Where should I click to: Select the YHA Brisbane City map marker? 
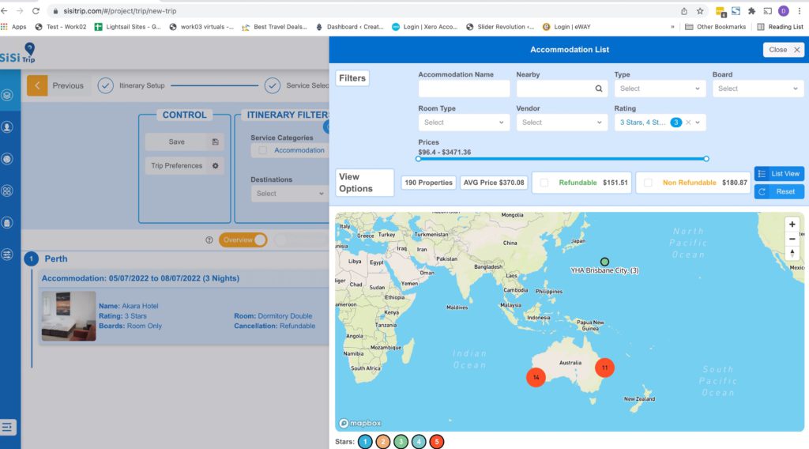tap(604, 262)
